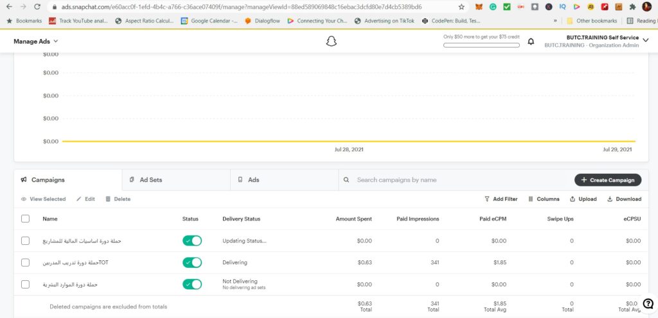Click the Create Campaign button
Screen dimensions: 658x318
click(x=607, y=180)
